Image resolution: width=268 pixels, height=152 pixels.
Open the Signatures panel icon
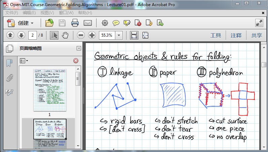pos(9,92)
